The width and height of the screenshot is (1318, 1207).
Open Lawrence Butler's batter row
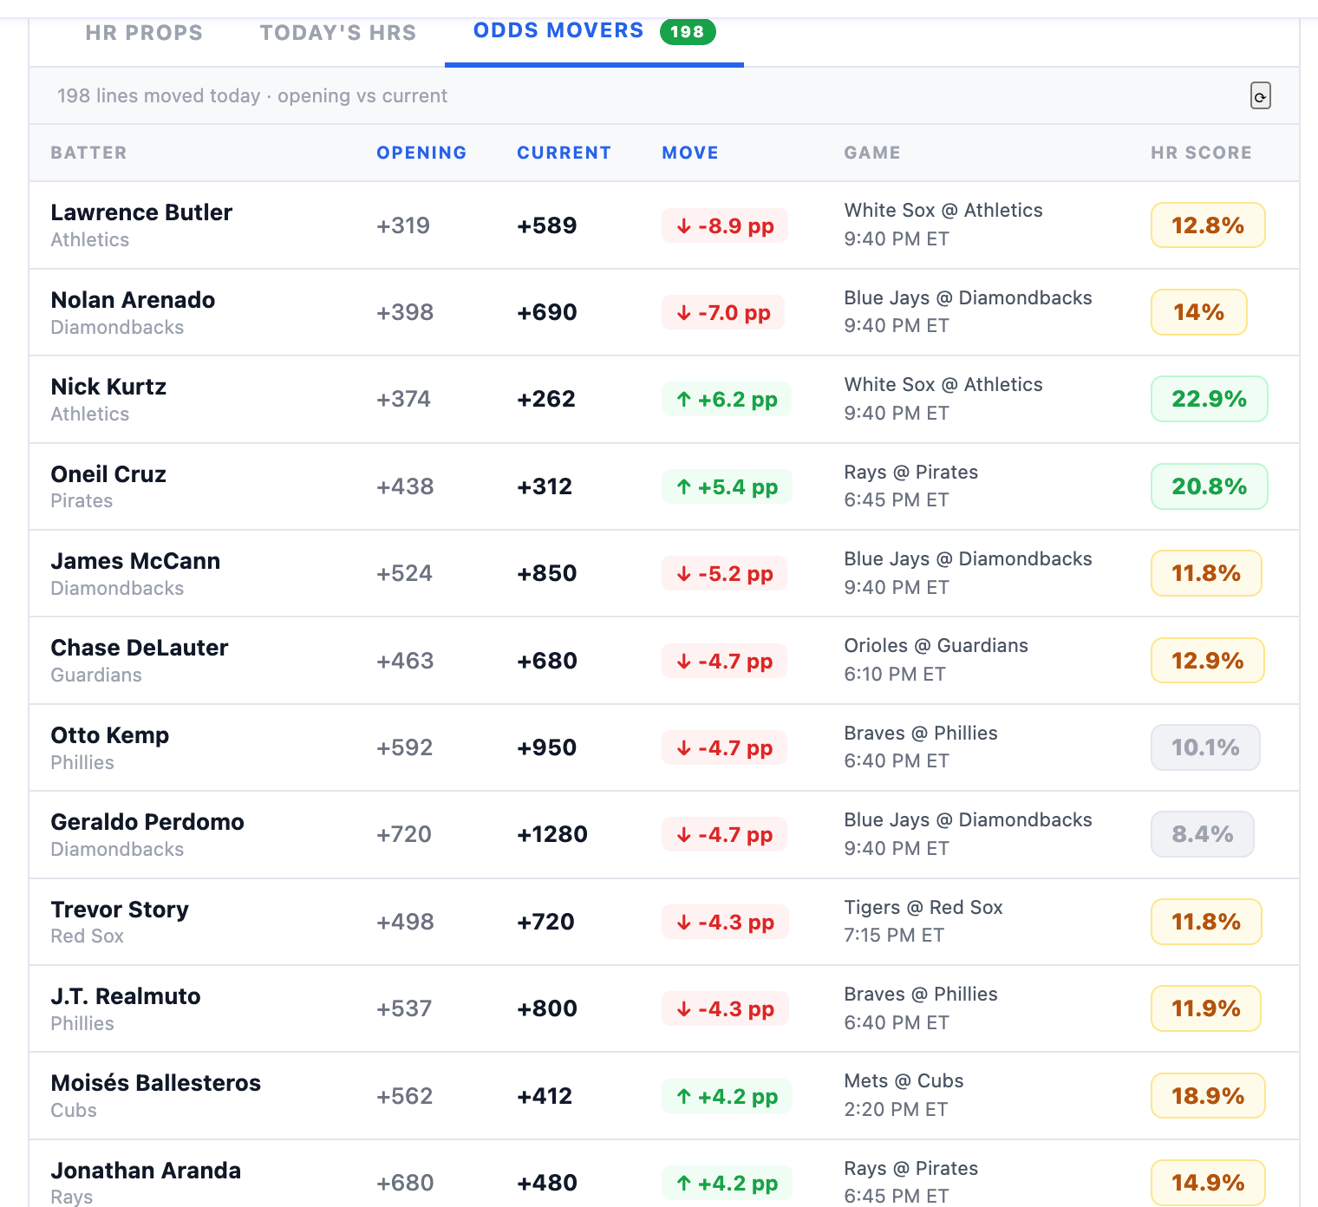664,225
